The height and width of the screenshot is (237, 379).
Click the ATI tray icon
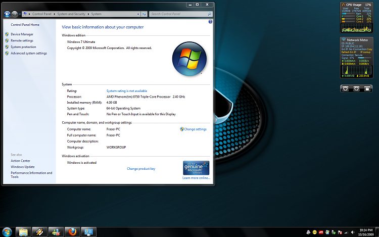[x=321, y=232]
